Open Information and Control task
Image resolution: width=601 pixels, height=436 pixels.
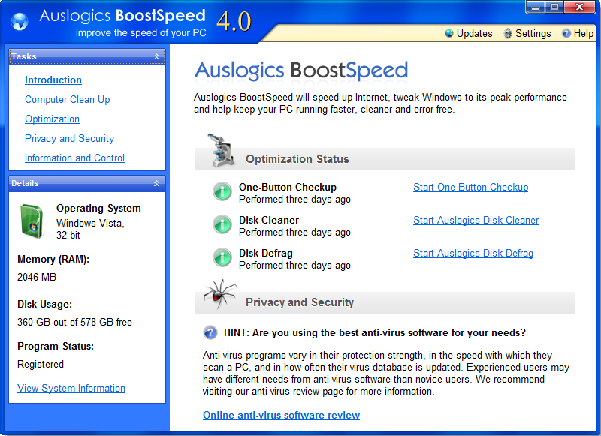74,158
